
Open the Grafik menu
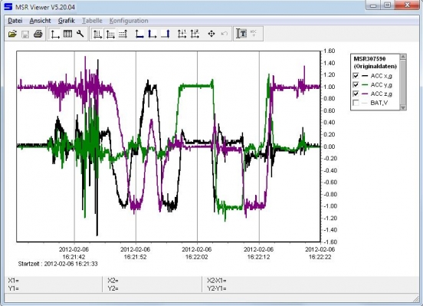67,21
